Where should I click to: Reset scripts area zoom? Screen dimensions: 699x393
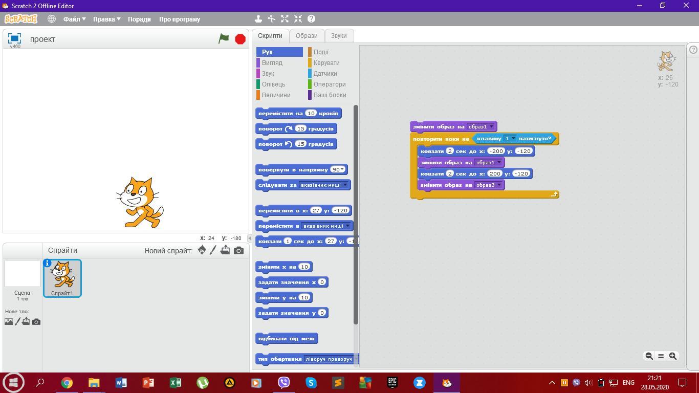pyautogui.click(x=661, y=356)
